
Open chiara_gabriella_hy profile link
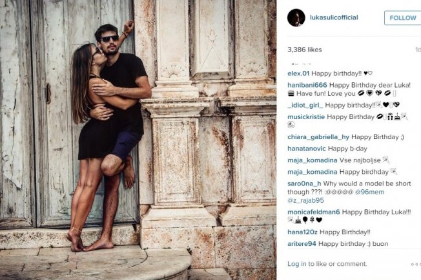point(318,137)
